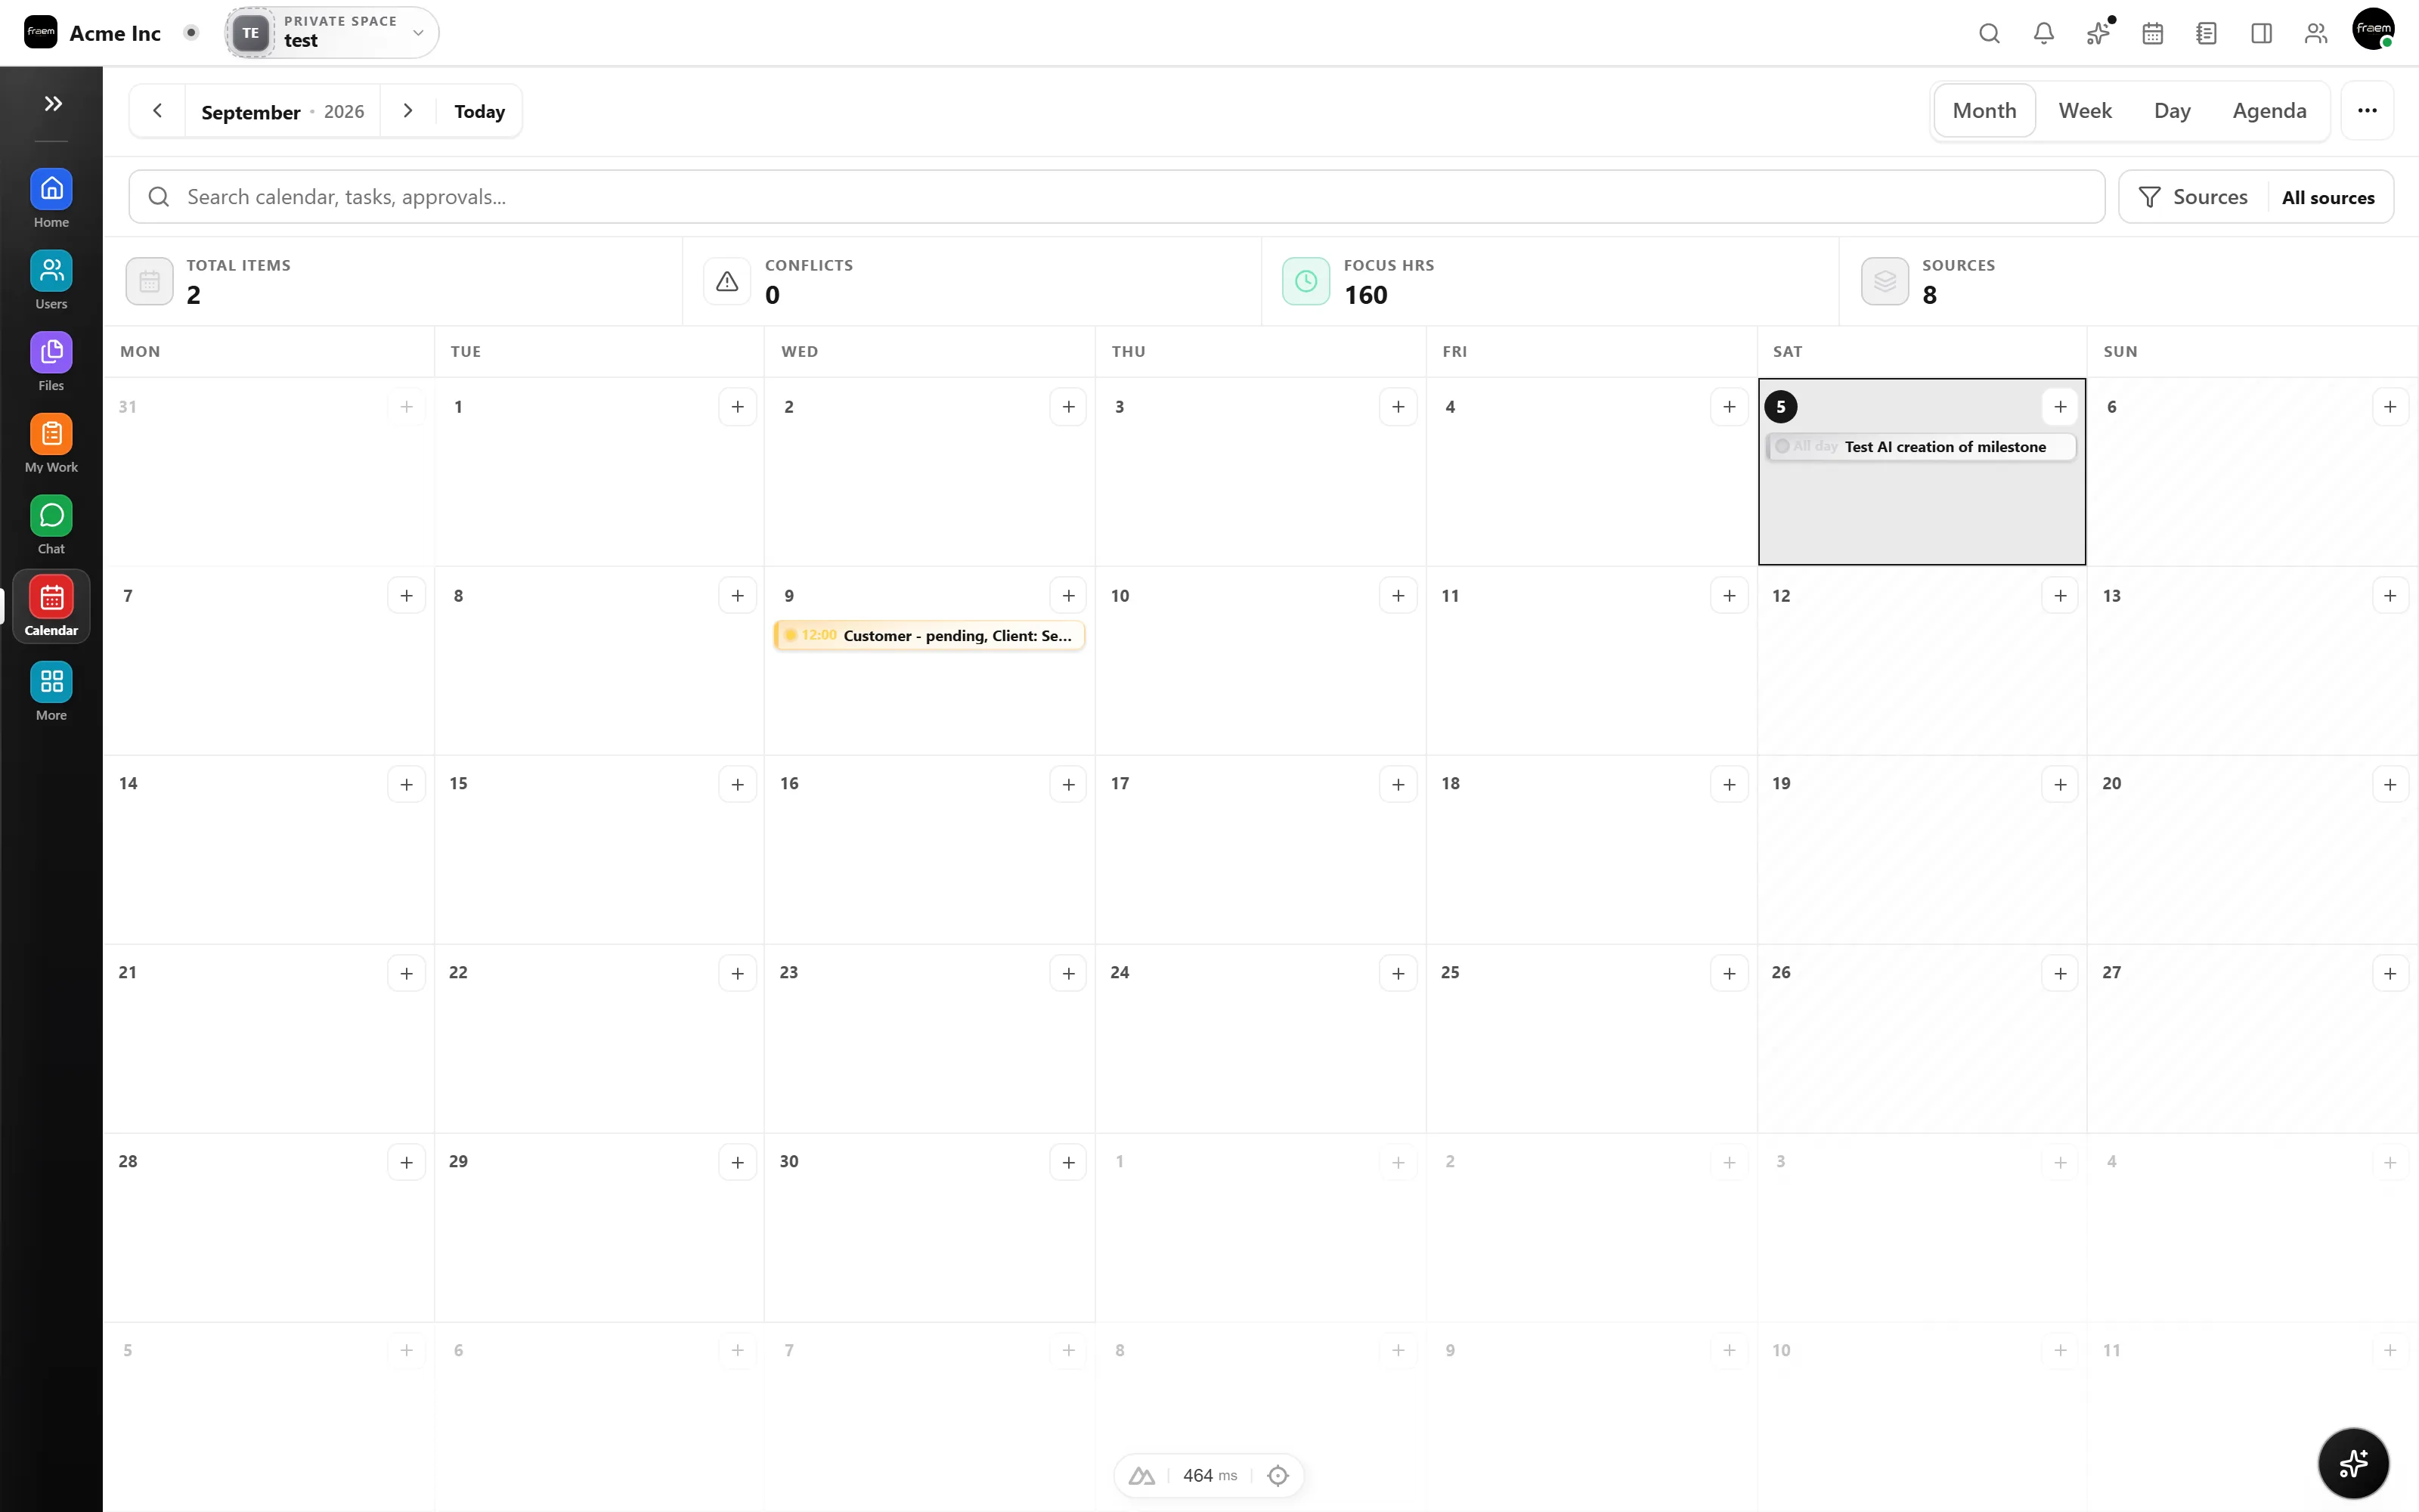
Task: Click the top bar calendar icon
Action: (2152, 33)
